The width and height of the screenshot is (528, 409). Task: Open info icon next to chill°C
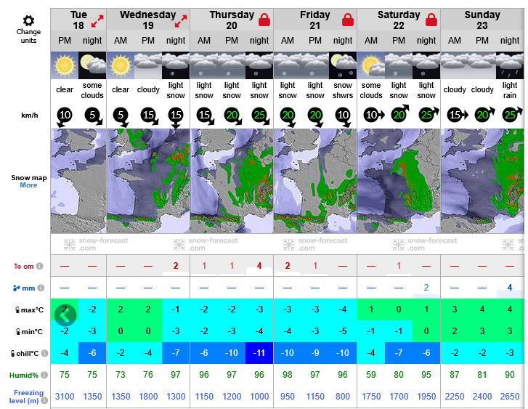click(44, 353)
